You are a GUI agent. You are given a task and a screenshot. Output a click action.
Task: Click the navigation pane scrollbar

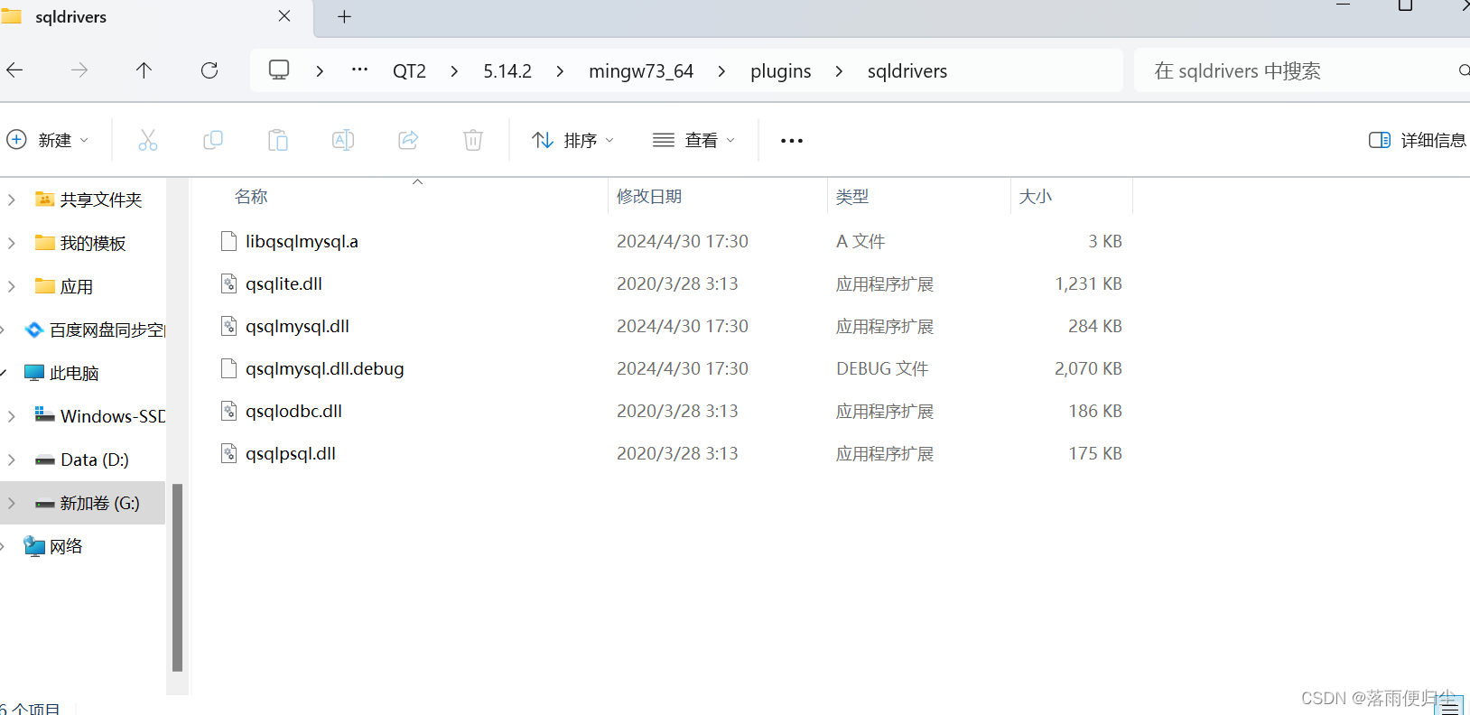[177, 578]
